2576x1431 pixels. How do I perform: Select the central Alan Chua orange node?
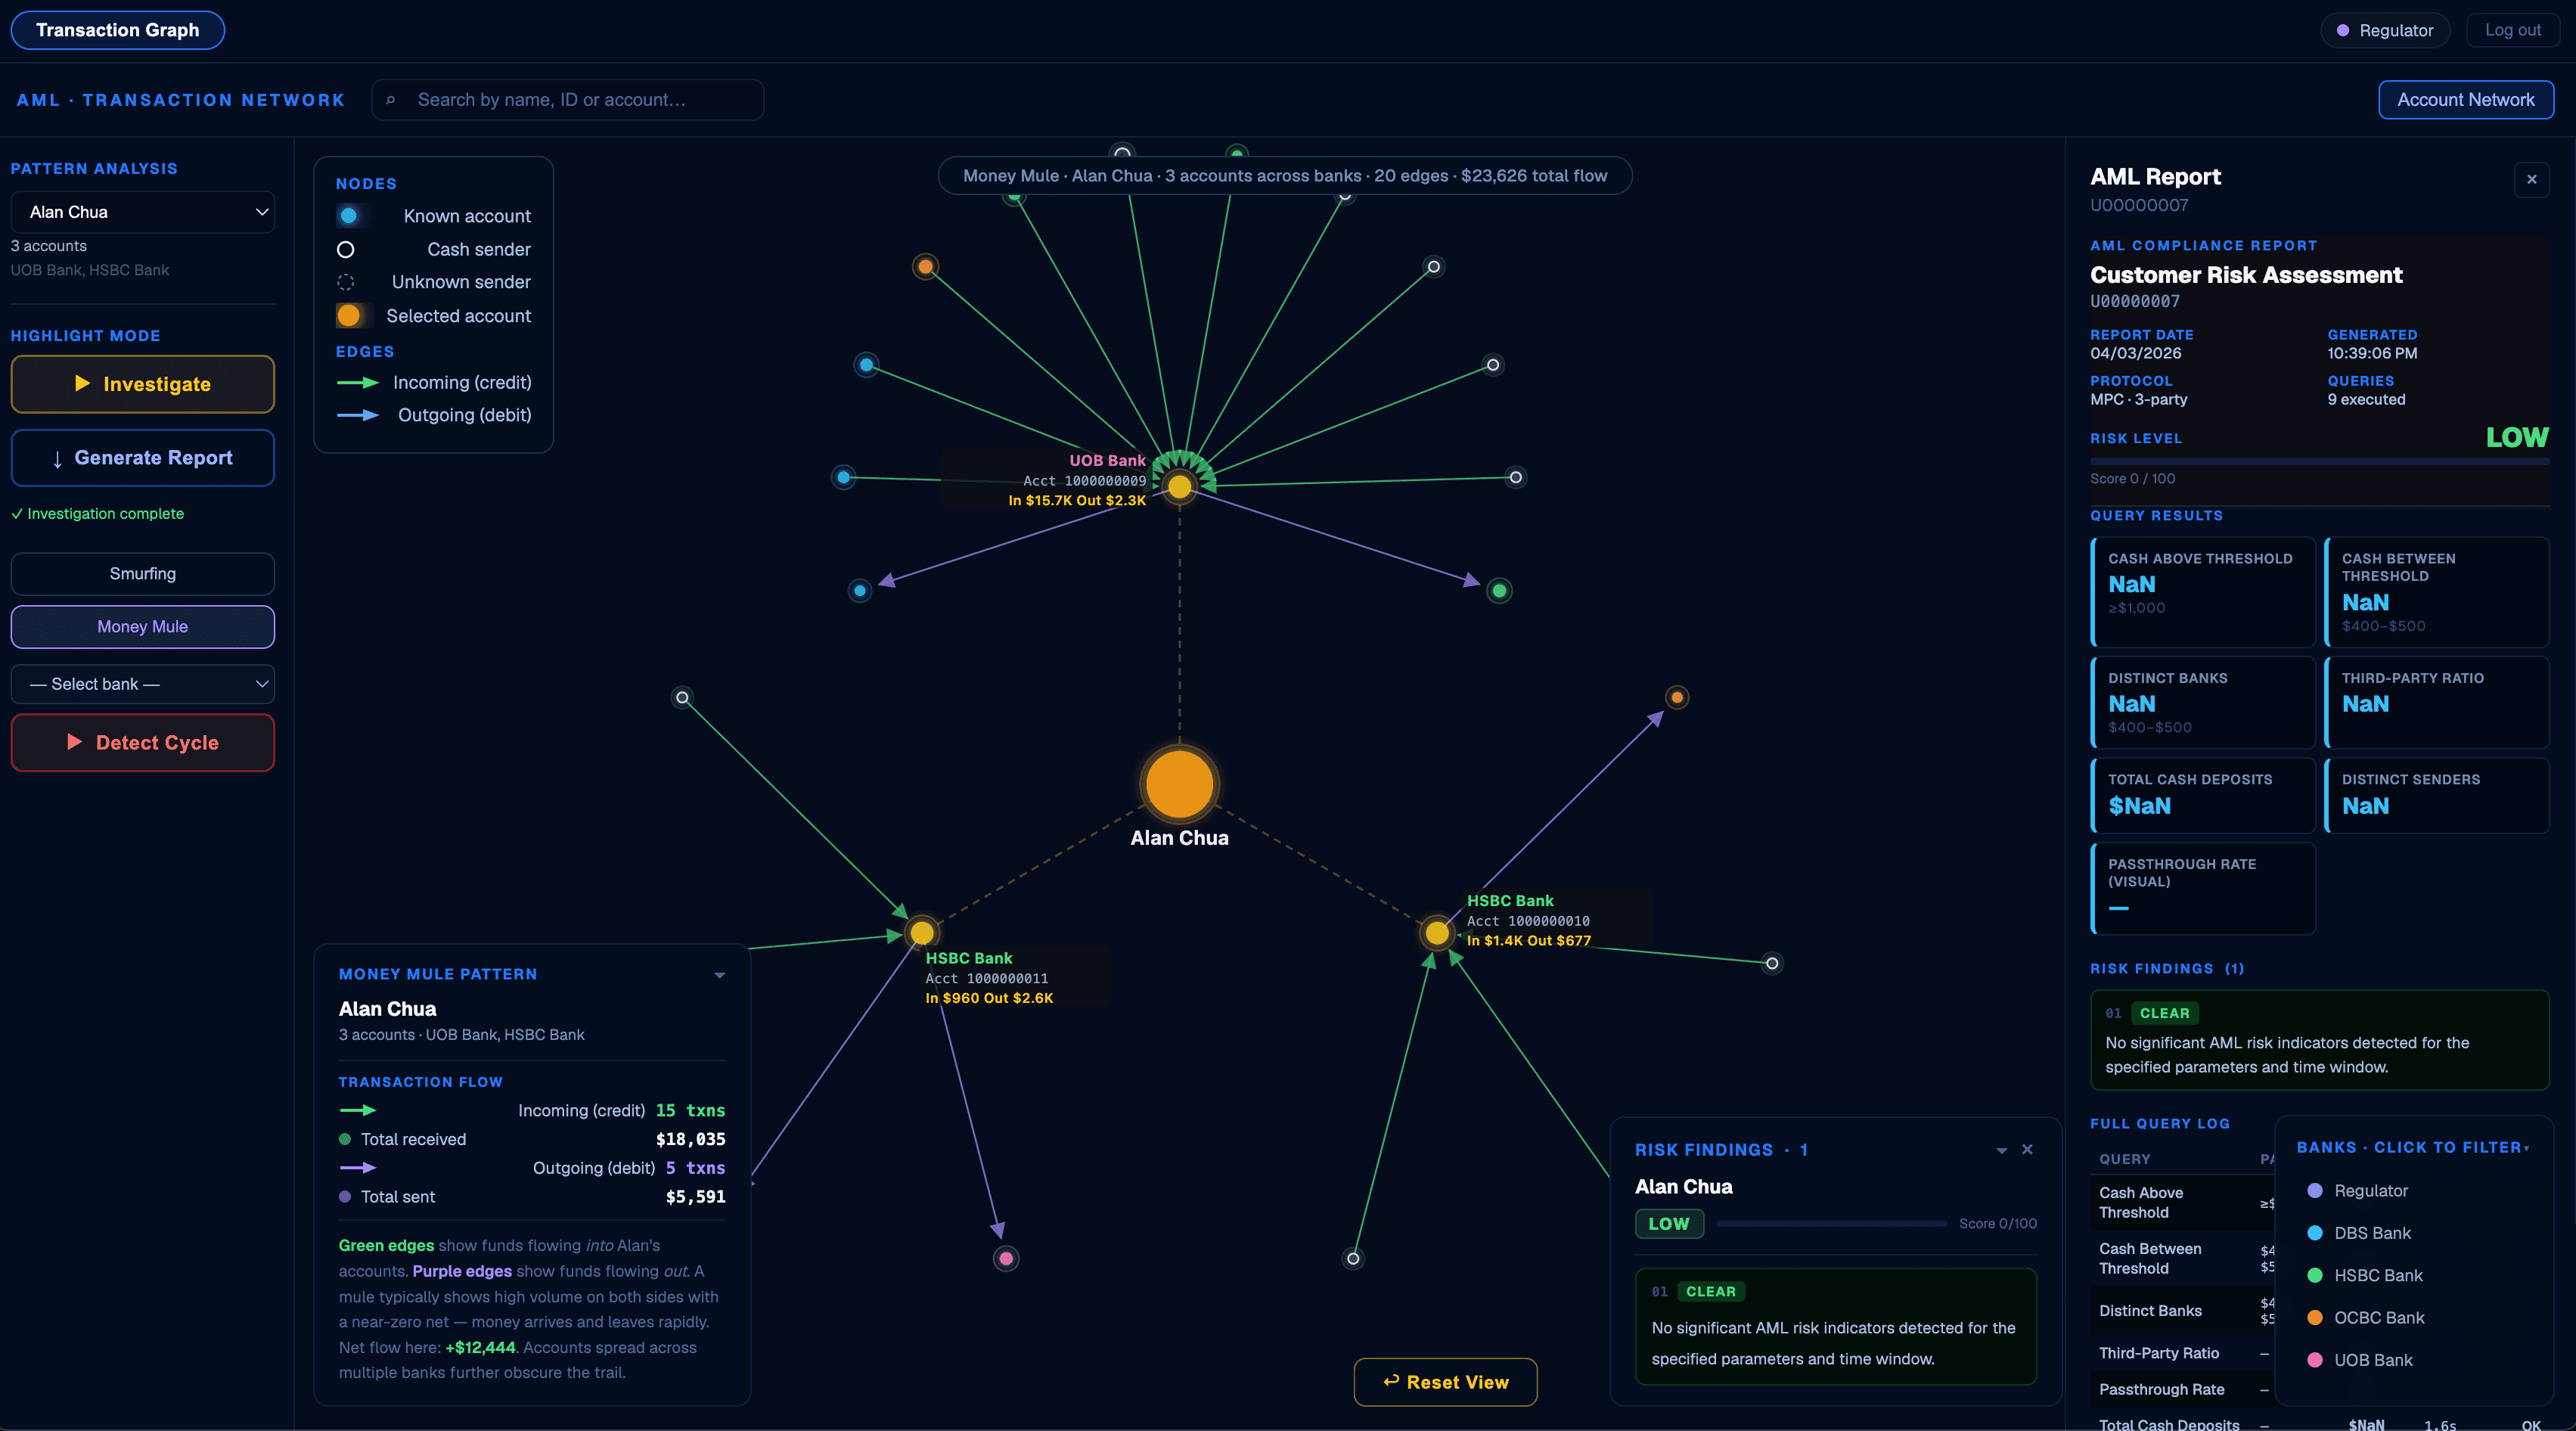coord(1179,784)
